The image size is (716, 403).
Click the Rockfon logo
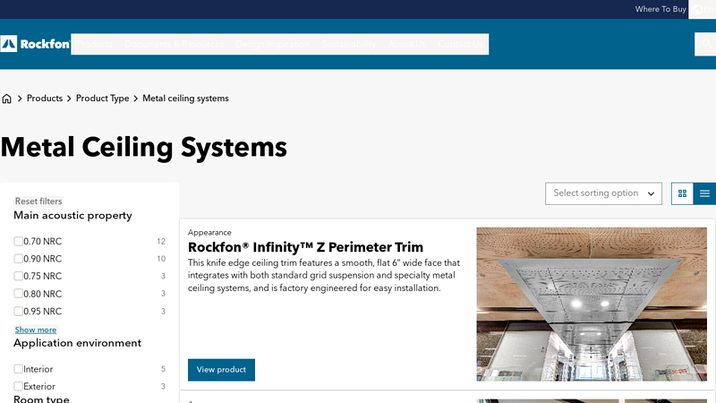pyautogui.click(x=35, y=44)
